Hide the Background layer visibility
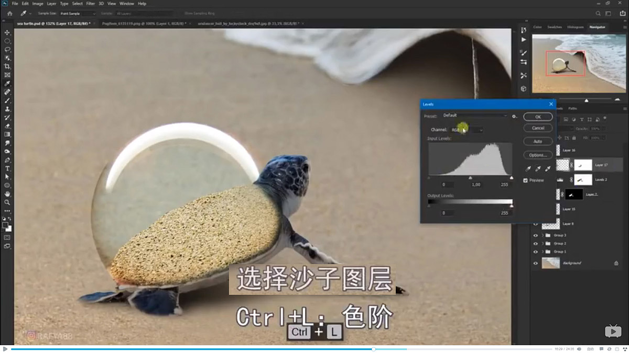Screen dimensions: 629x353 point(536,263)
